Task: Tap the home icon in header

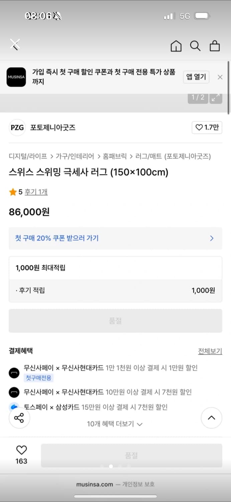Action: pos(176,46)
